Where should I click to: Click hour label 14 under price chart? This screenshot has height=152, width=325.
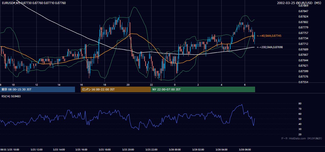pyautogui.click(x=59, y=85)
